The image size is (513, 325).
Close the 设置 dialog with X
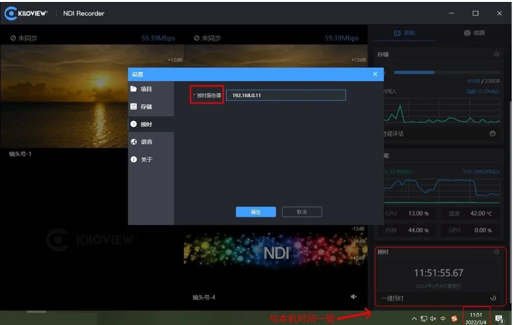(x=375, y=74)
